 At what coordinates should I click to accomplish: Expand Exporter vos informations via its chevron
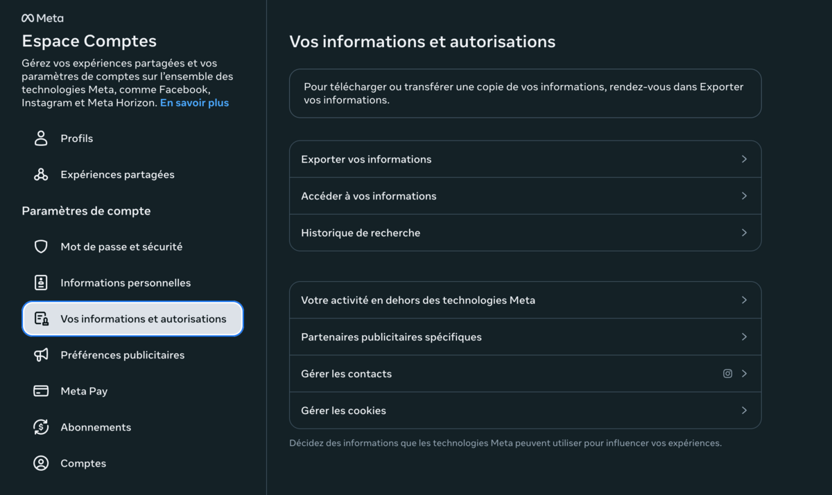744,159
